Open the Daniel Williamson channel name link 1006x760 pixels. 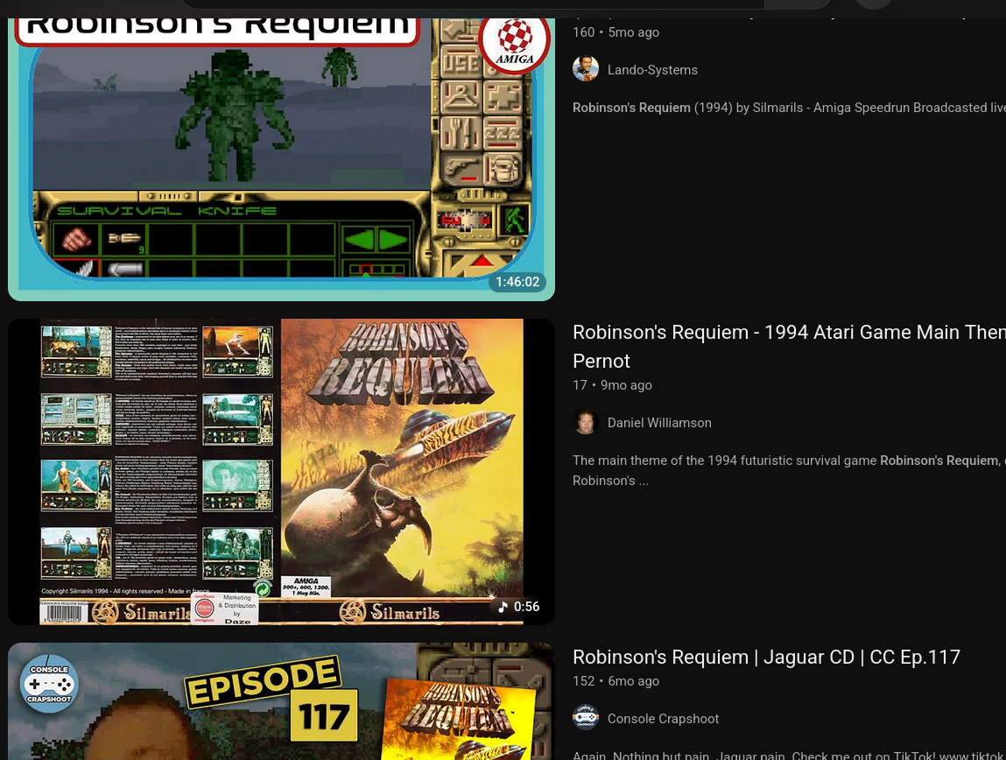(x=659, y=423)
